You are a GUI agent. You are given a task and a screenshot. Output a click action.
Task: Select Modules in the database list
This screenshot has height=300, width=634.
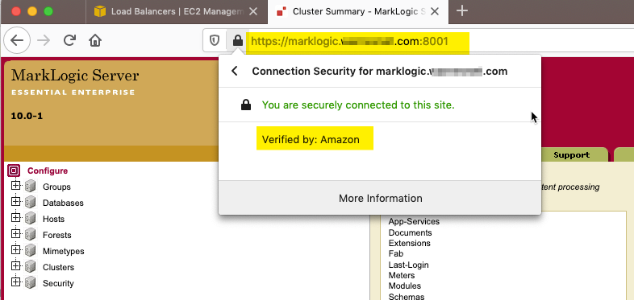pyautogui.click(x=405, y=286)
